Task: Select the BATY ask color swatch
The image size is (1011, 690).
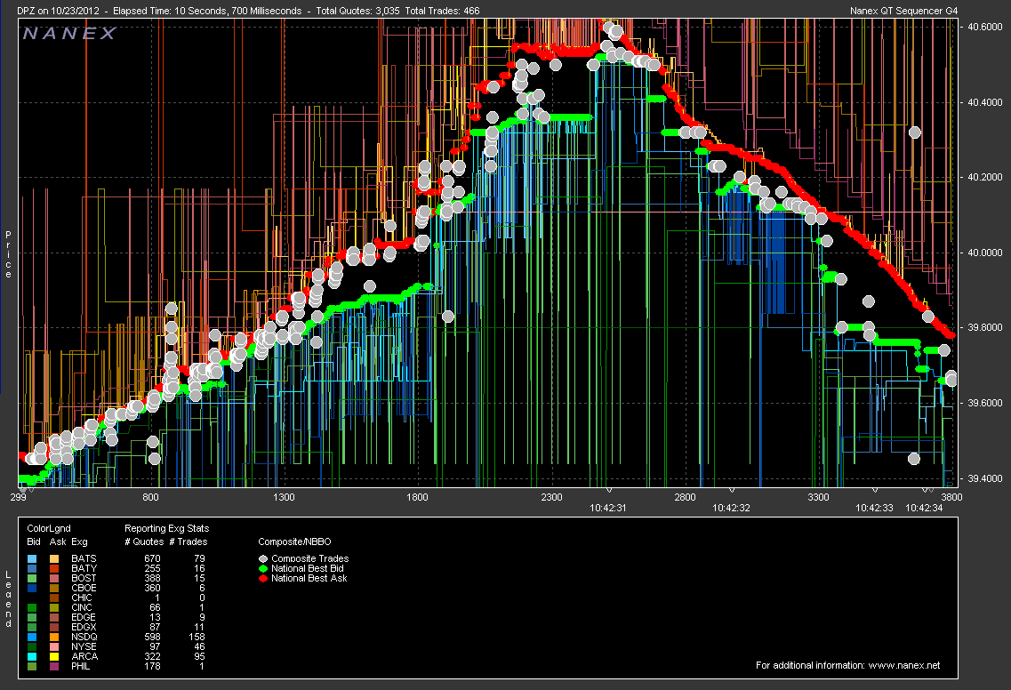Action: click(54, 568)
